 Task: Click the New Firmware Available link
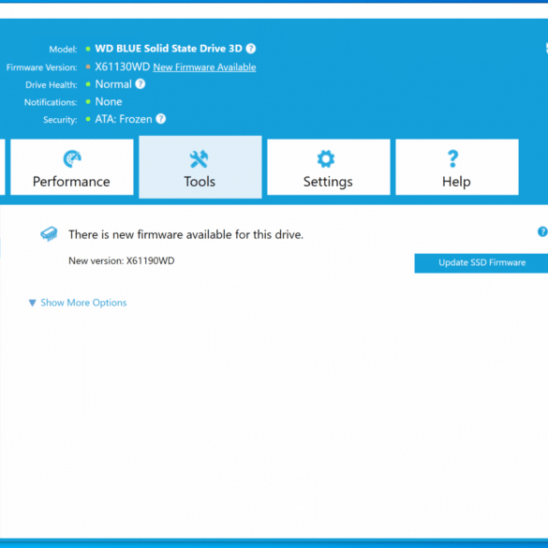pyautogui.click(x=204, y=67)
